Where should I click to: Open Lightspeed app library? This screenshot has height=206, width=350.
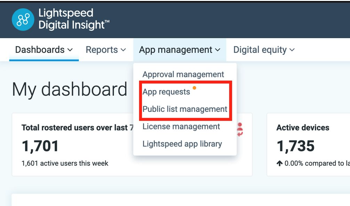182,144
